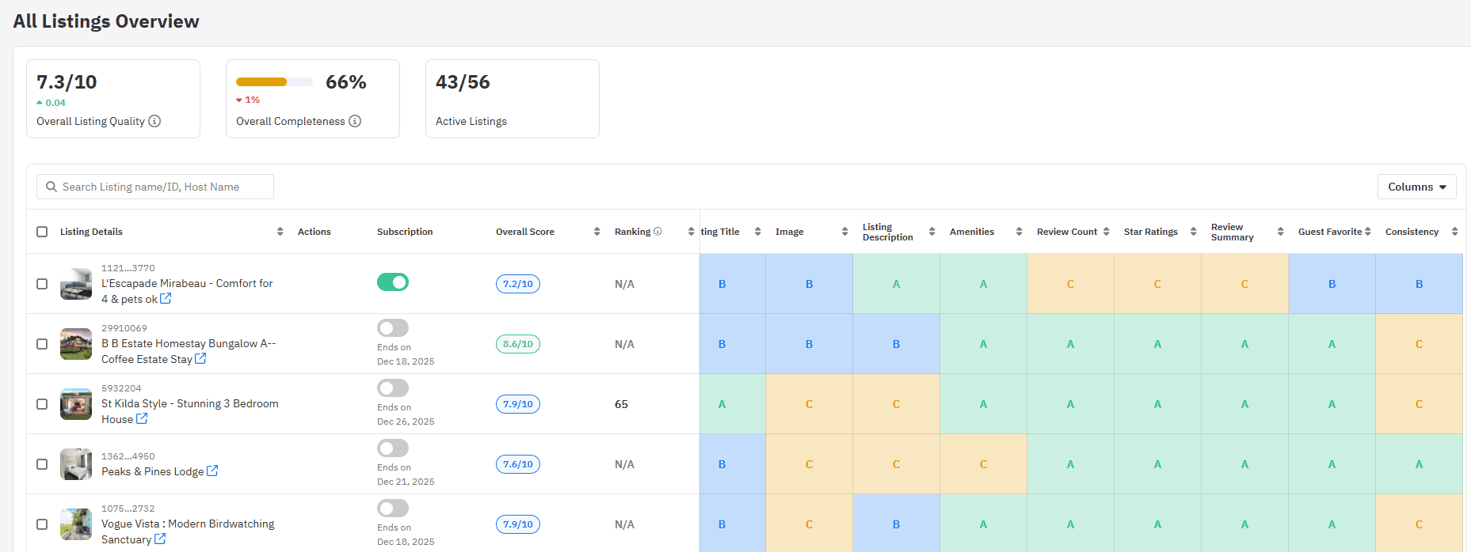Click info icon beside Overall Listing Quality
This screenshot has height=552, width=1471.
pos(154,121)
